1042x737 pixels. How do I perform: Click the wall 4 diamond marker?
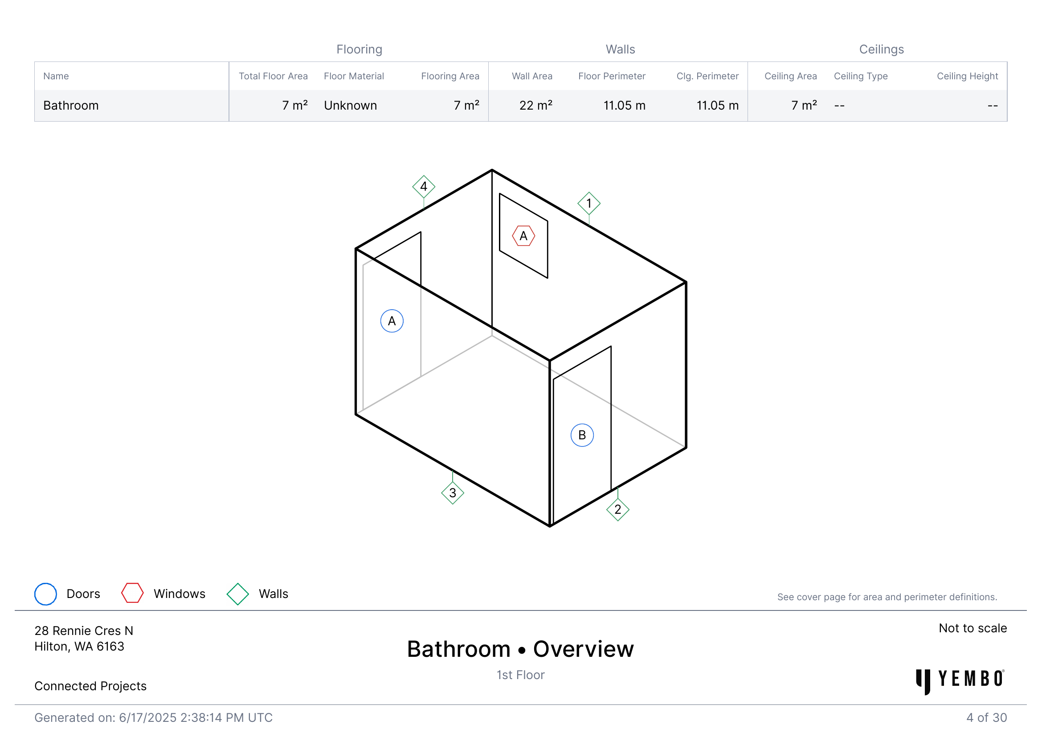point(423,187)
